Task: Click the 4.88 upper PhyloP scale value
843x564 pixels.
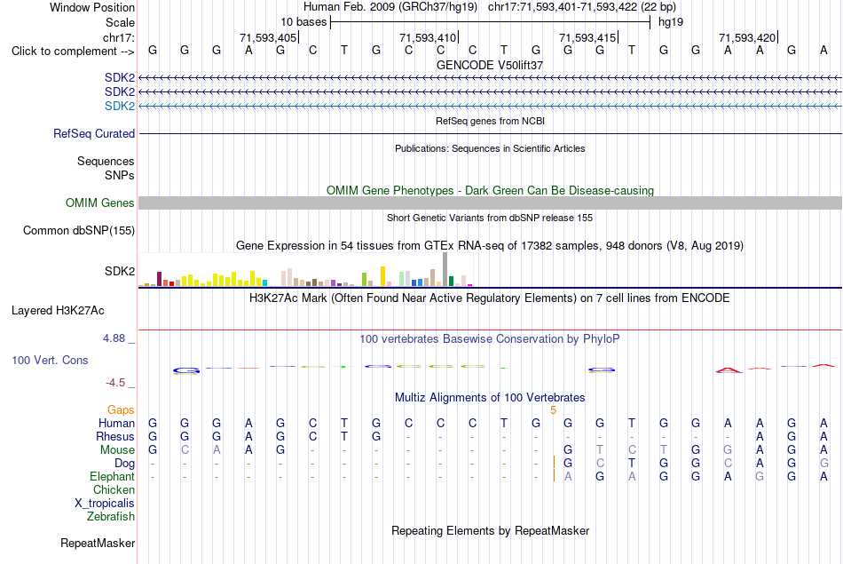Action: click(x=114, y=338)
